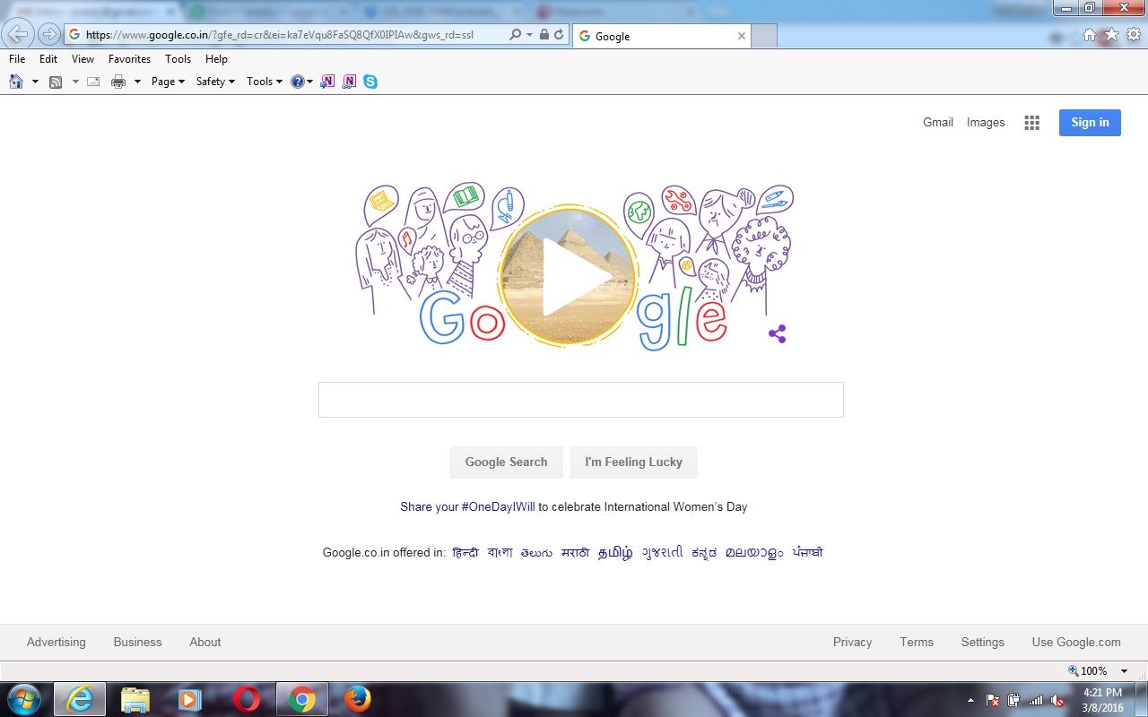The image size is (1148, 717).
Task: Open the Windows Start button
Action: point(23,700)
